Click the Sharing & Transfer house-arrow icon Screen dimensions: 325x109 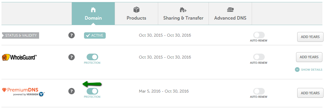(x=183, y=10)
